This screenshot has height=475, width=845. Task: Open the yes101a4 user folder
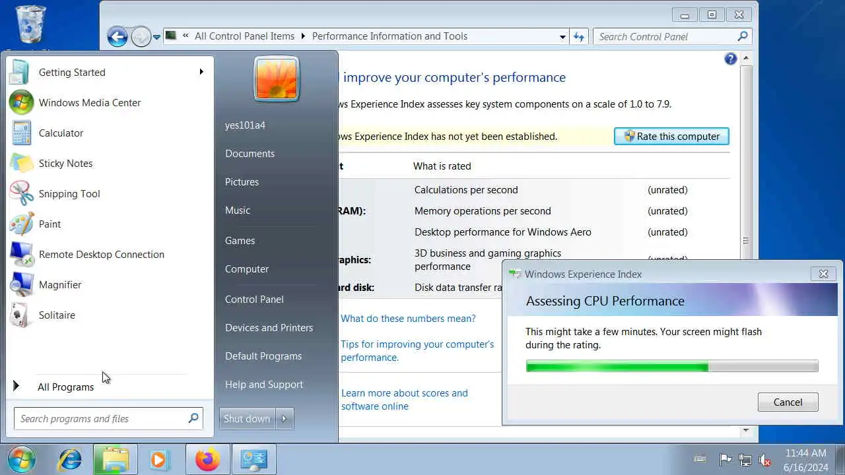coord(245,125)
